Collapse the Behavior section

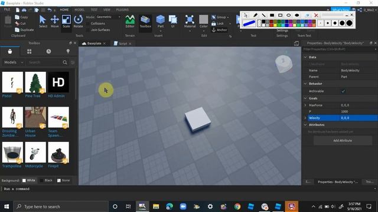pos(305,84)
